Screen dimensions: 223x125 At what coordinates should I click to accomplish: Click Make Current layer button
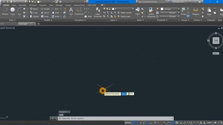pos(125,12)
